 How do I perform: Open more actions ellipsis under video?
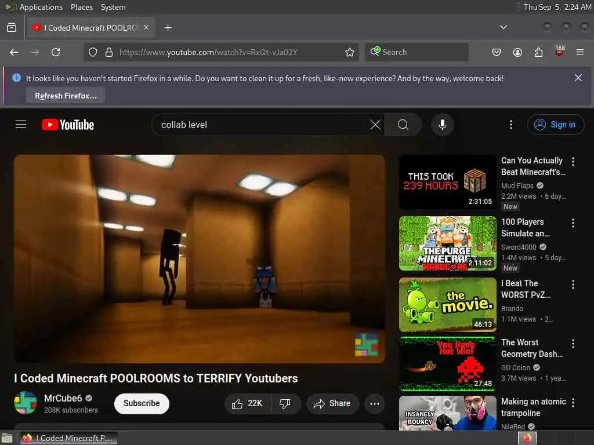[x=374, y=404]
